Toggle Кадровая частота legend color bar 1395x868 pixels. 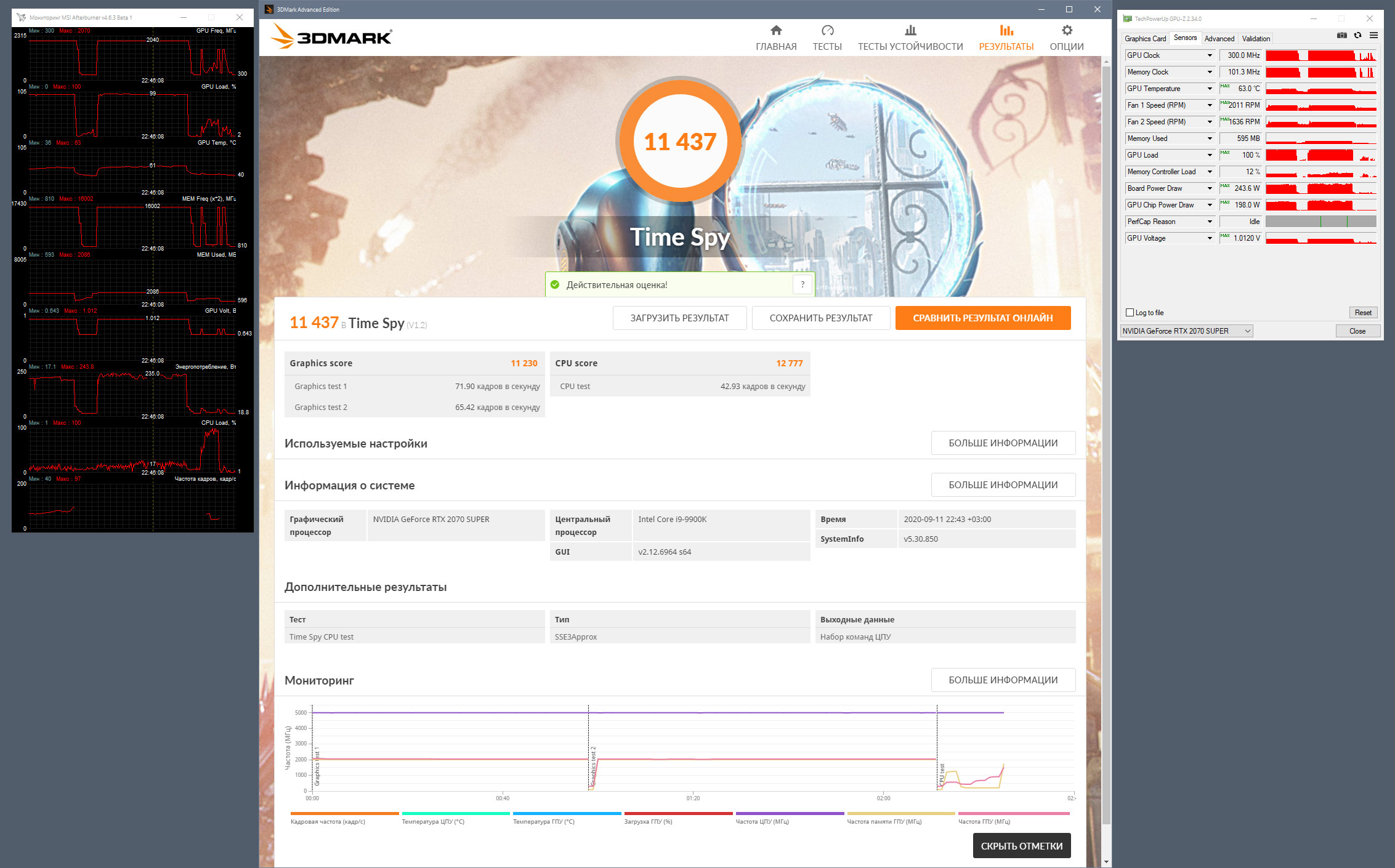[344, 814]
